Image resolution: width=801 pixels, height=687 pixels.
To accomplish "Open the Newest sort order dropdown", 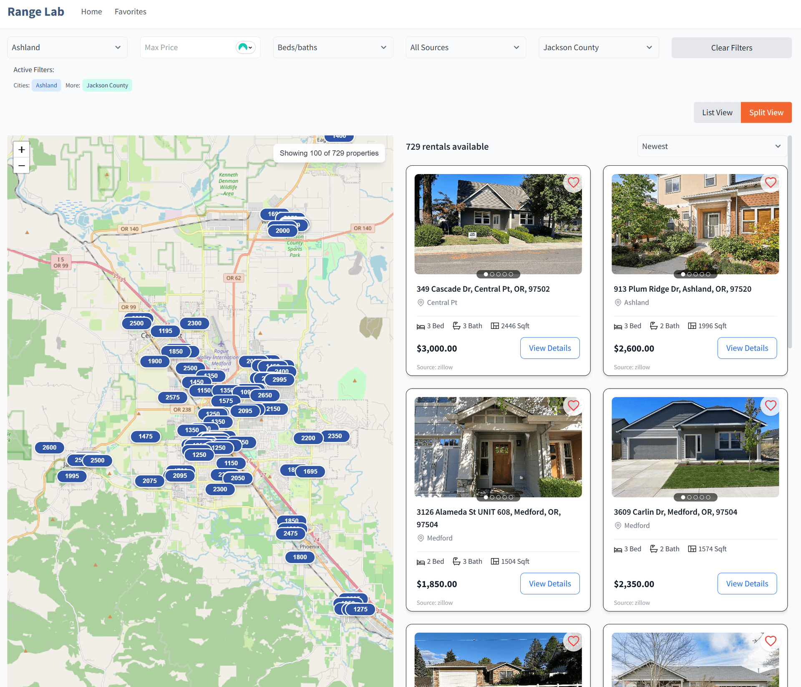I will 712,146.
